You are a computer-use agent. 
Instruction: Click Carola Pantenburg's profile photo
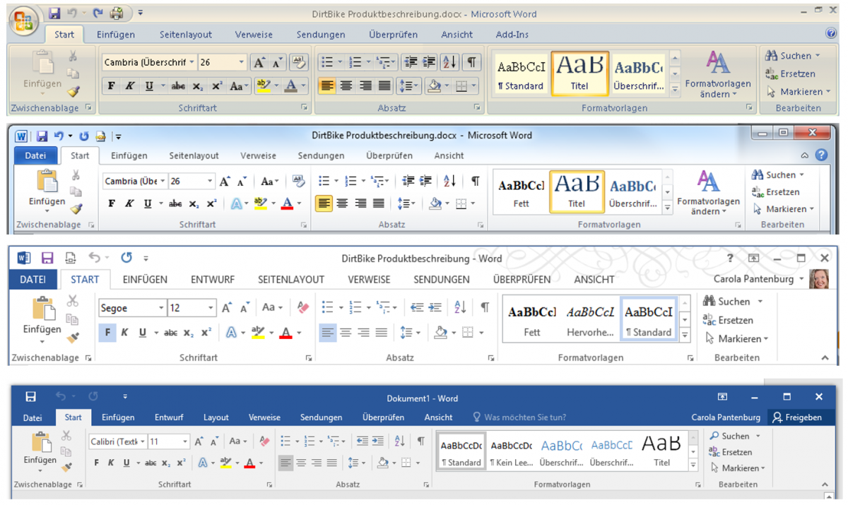819,279
